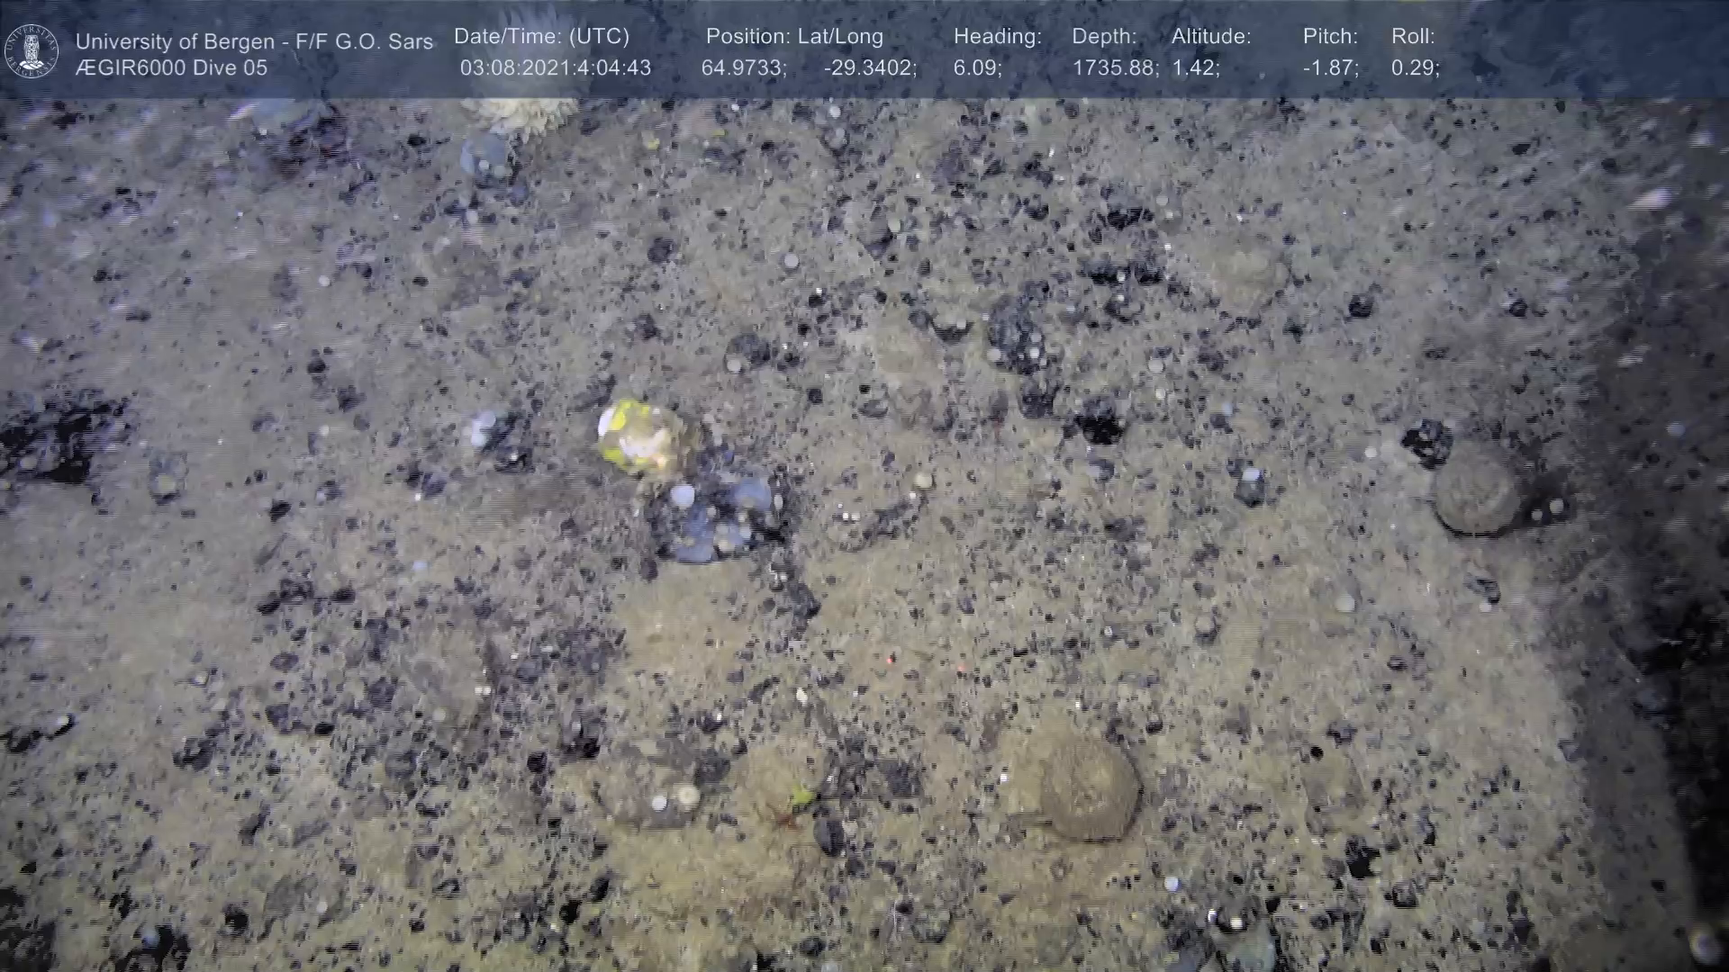Click the University of Bergen seal logo
Viewport: 1729px width, 972px height.
[32, 50]
